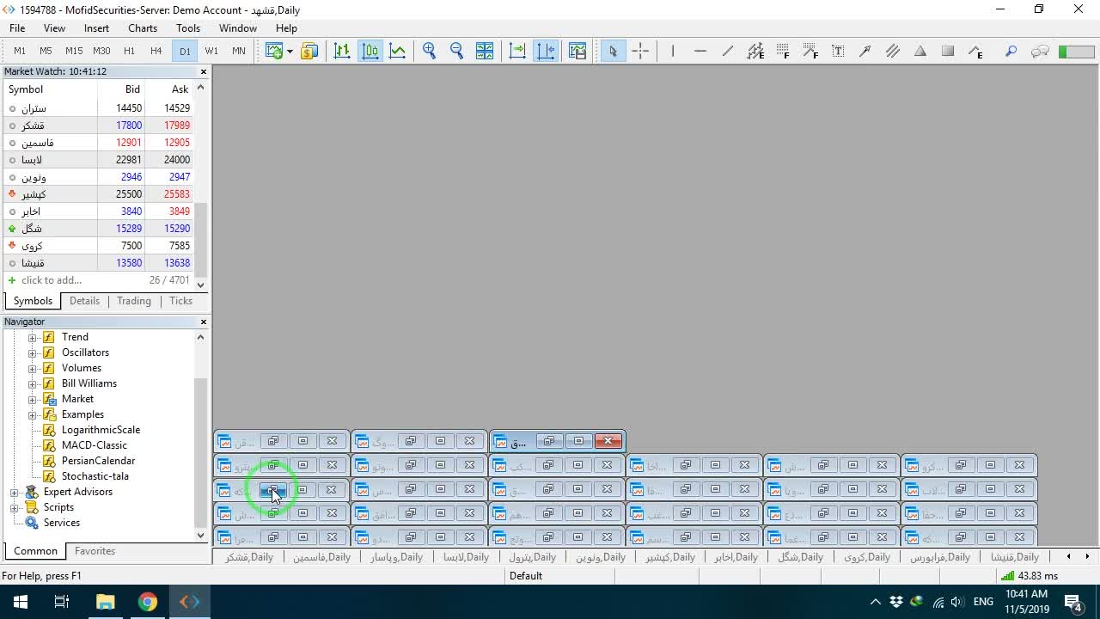Screen dimensions: 1100x619
Task: Draw a trendline with the toolbar tool
Action: (728, 51)
